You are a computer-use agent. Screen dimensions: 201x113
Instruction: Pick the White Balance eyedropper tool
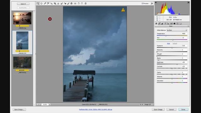coord(45,3)
